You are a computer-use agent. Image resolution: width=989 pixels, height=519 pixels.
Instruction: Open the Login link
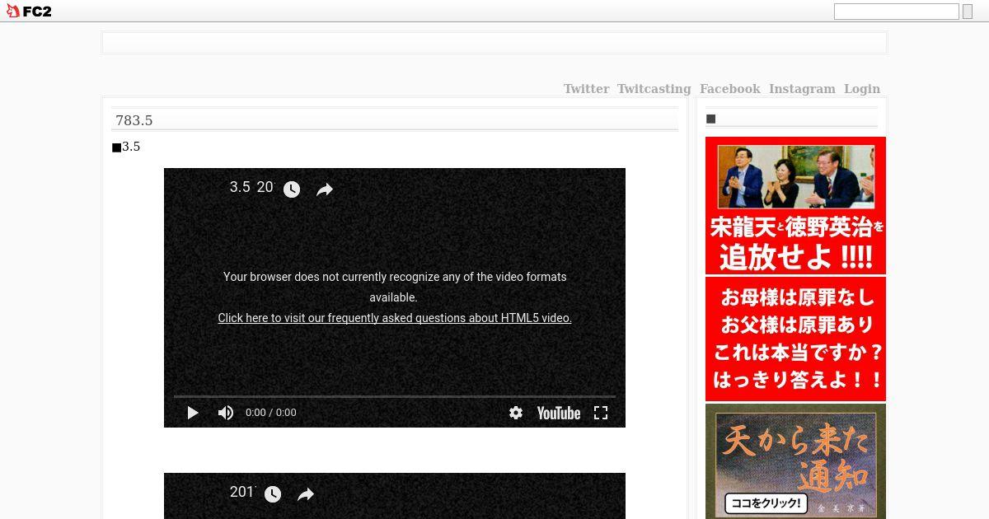click(862, 89)
